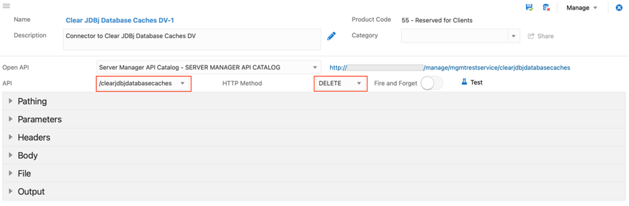The width and height of the screenshot is (629, 206).
Task: Open the hamburger menu icon
Action: pyautogui.click(x=6, y=6)
